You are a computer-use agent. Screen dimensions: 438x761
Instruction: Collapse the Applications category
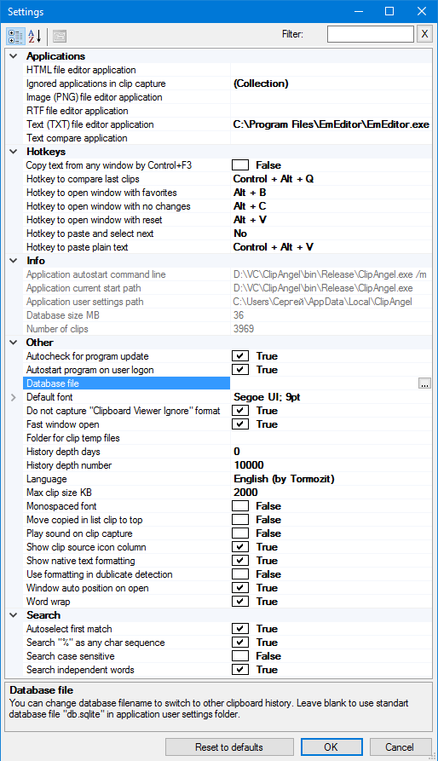point(14,56)
